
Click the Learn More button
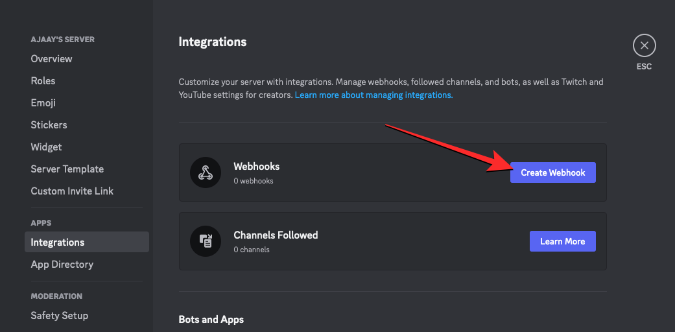coord(562,241)
